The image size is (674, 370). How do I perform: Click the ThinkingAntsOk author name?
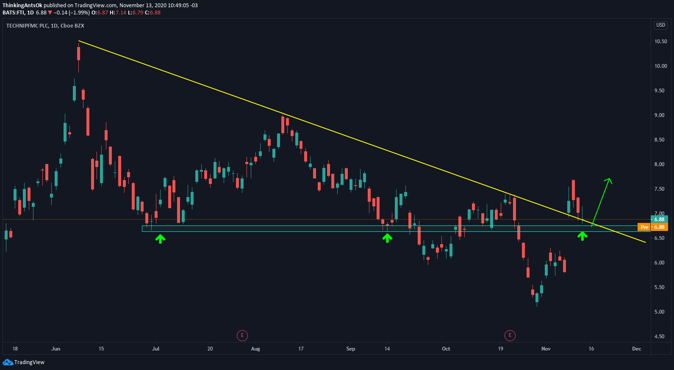[22, 6]
